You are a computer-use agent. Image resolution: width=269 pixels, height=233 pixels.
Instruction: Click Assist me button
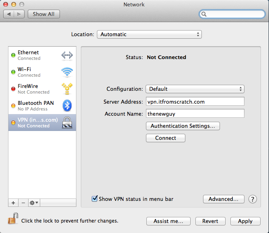pyautogui.click(x=168, y=221)
